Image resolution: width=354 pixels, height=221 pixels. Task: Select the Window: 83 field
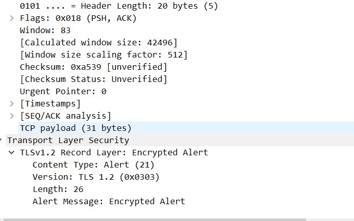click(x=45, y=30)
